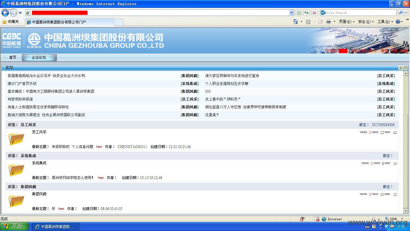Open the recent pages dropdown beside the forward arrow
Image resolution: width=410 pixels, height=231 pixels.
click(x=20, y=13)
